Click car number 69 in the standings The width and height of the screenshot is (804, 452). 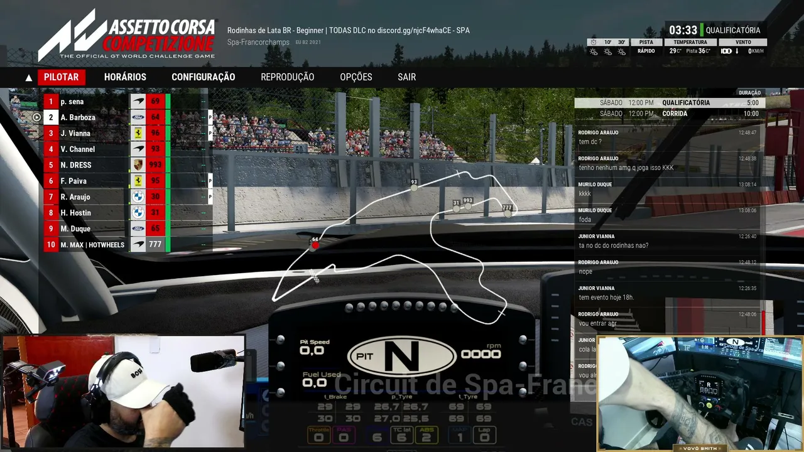155,102
